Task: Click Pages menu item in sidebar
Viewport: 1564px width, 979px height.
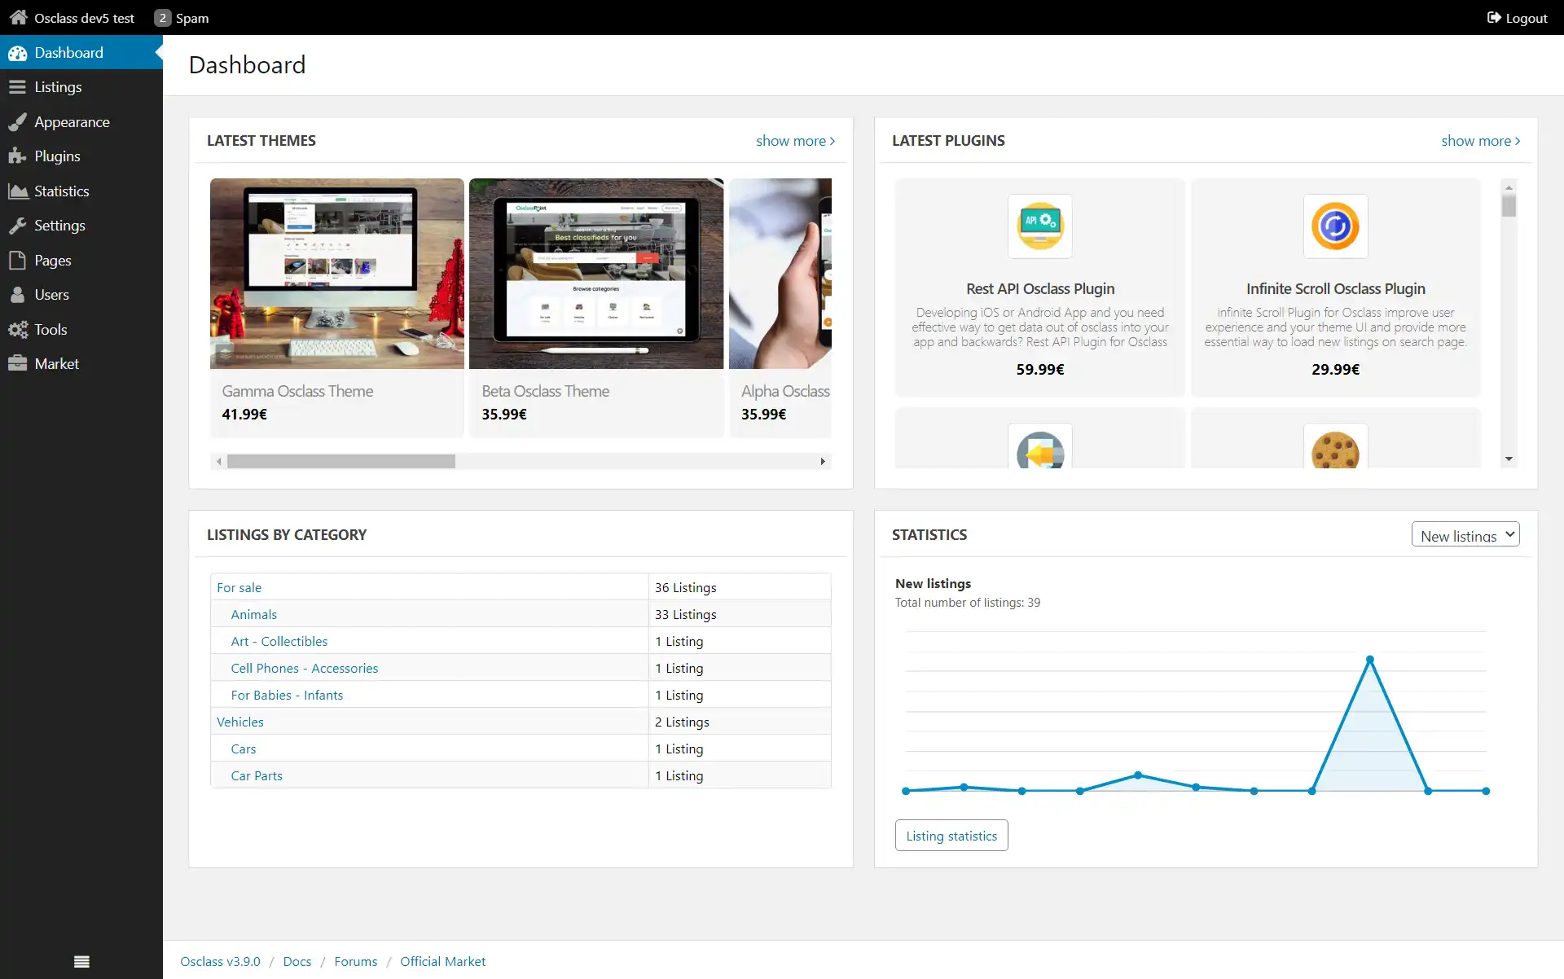Action: click(x=52, y=260)
